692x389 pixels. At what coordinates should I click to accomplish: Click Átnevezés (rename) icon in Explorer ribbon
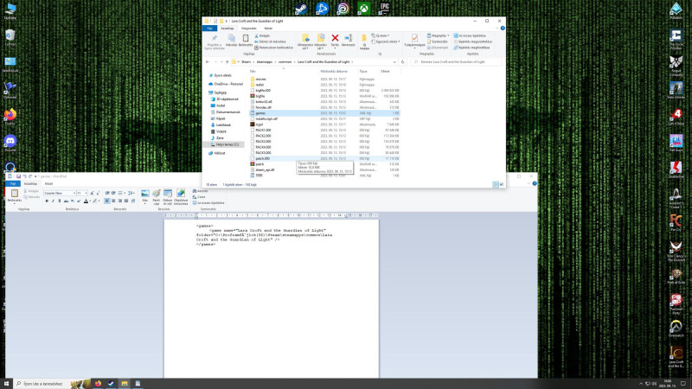click(349, 38)
